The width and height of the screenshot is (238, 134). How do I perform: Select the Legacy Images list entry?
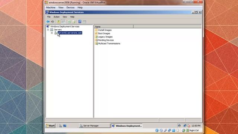(105, 37)
